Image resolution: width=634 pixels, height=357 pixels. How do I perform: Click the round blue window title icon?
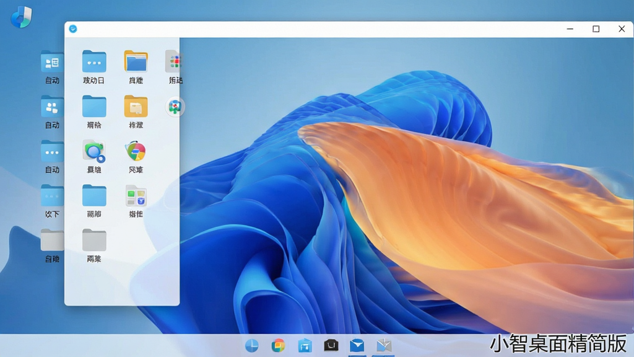coord(73,29)
